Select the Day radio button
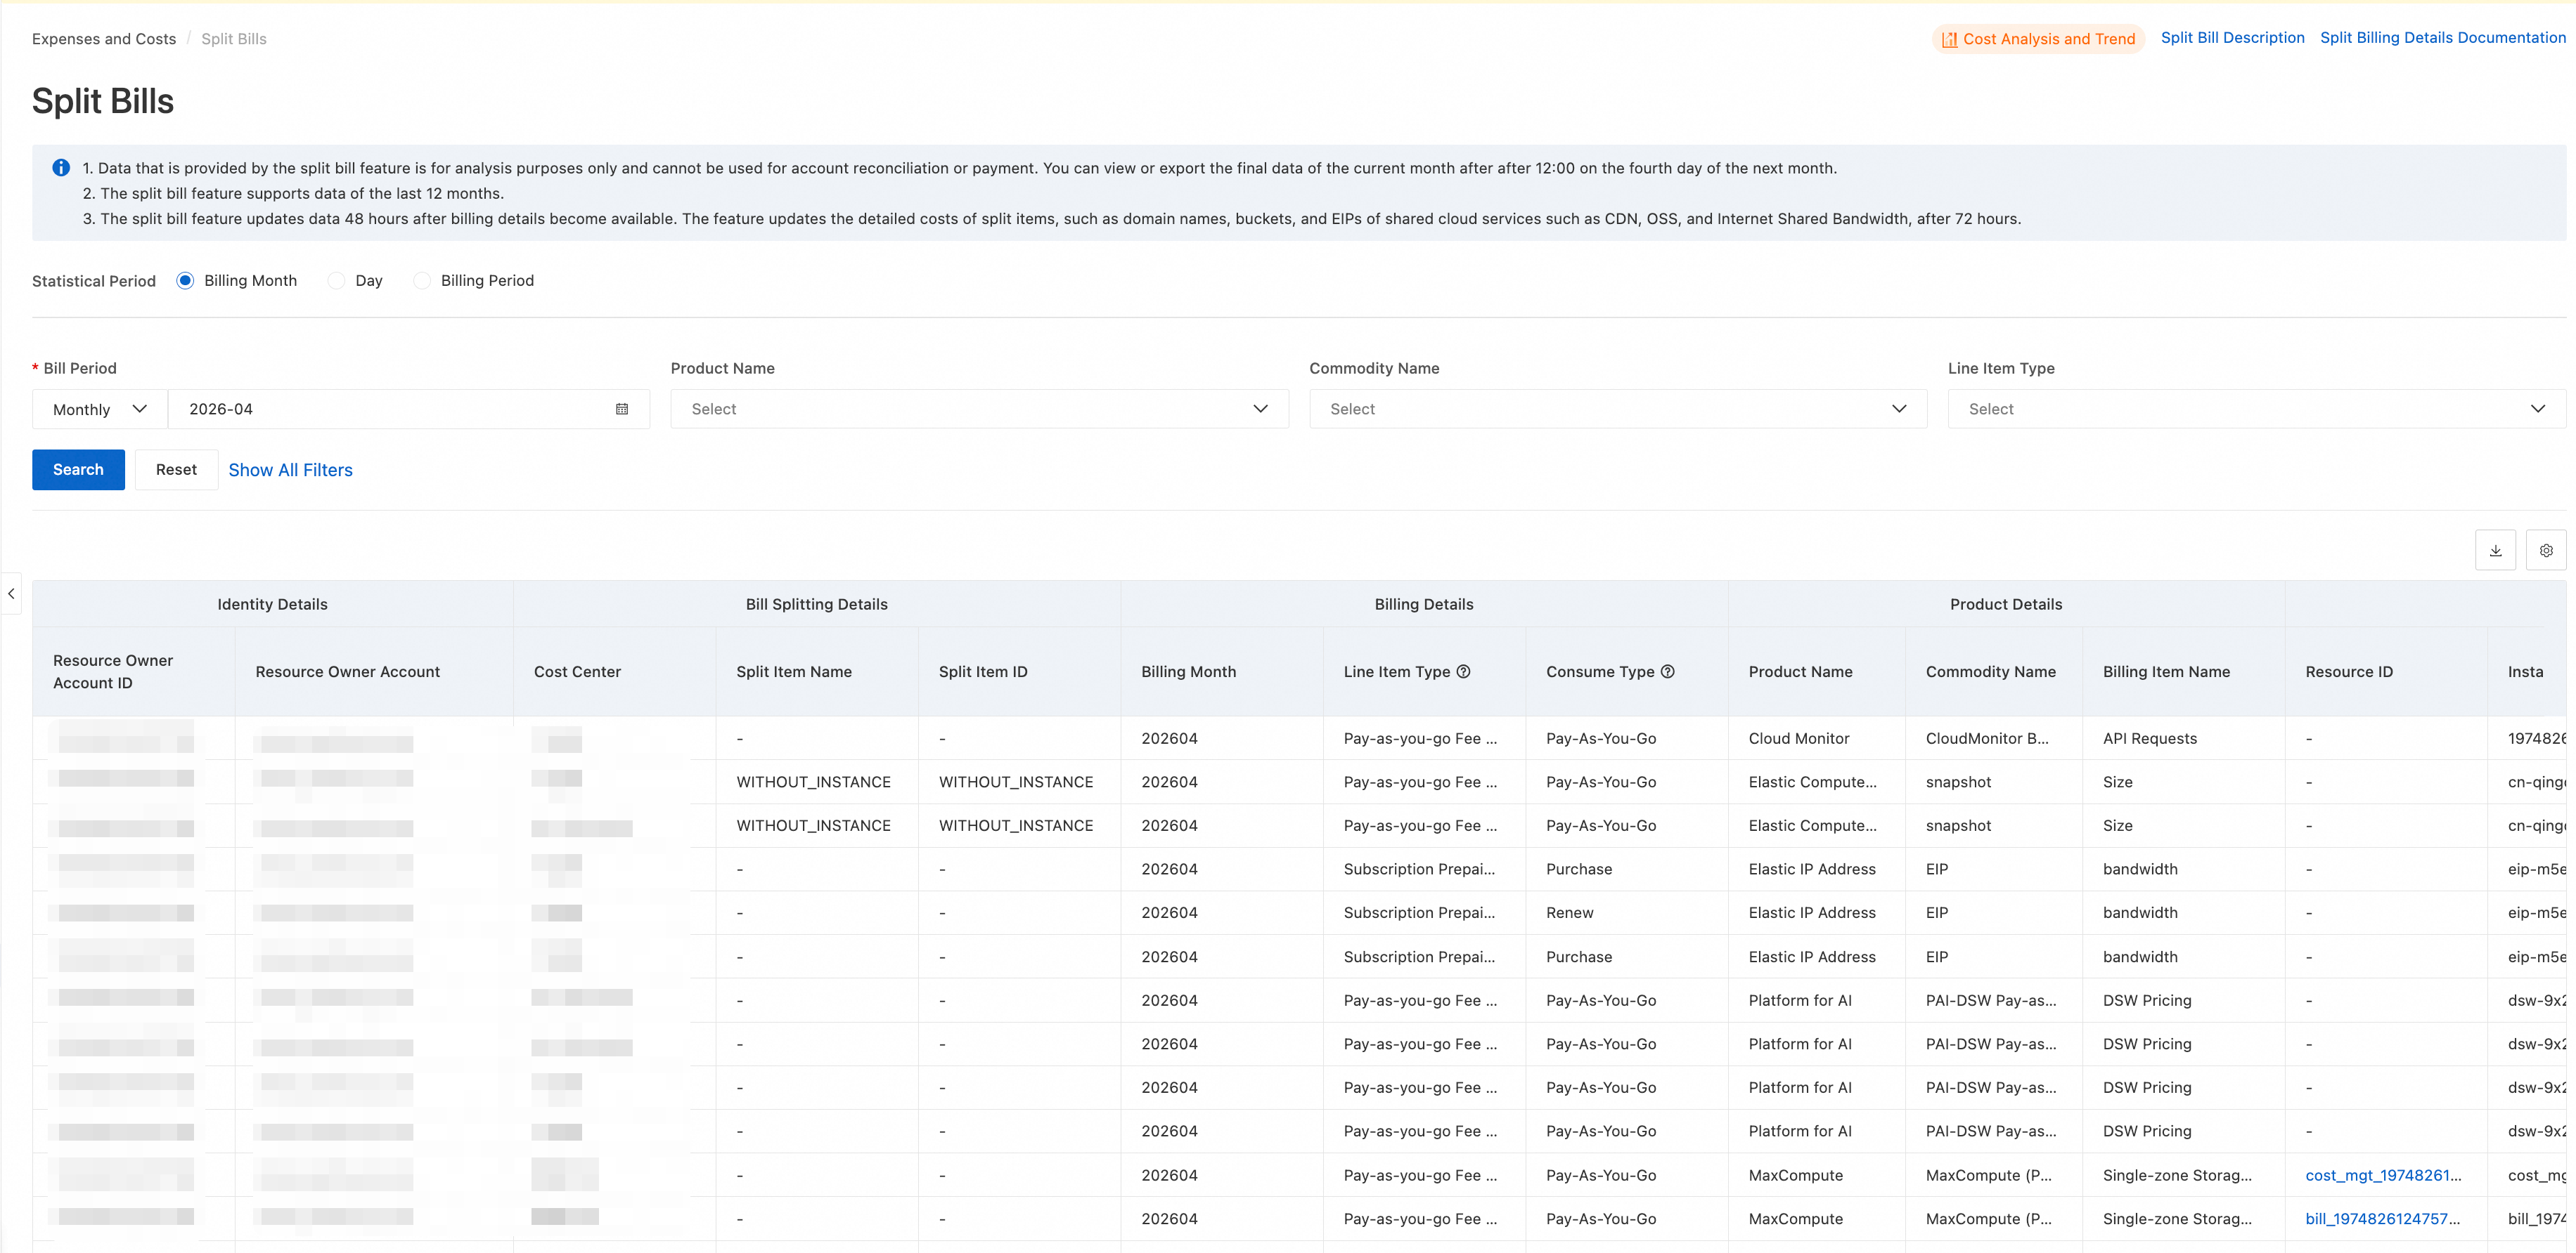The image size is (2576, 1253). click(x=337, y=281)
